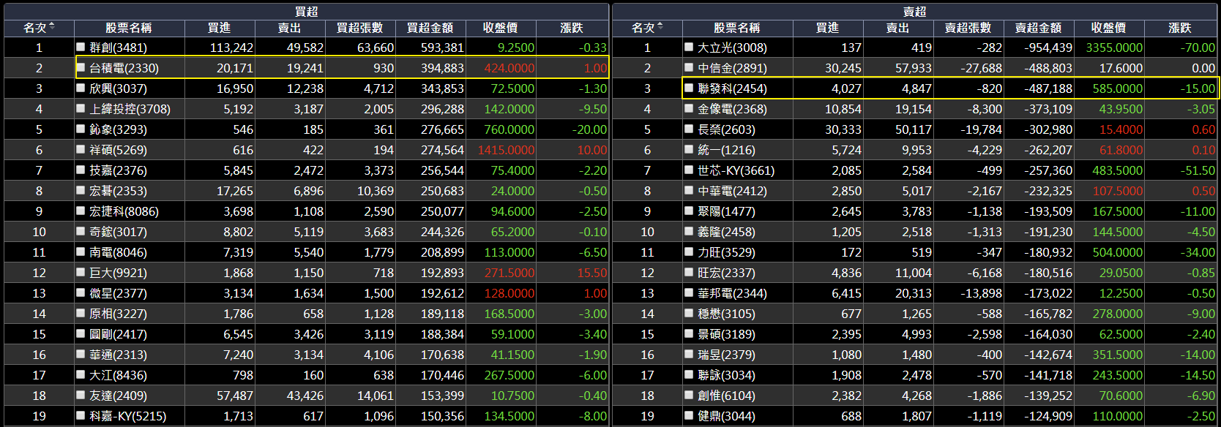Tick the checkbox next to 上緯投控(3708)
The width and height of the screenshot is (1221, 427).
pyautogui.click(x=81, y=108)
